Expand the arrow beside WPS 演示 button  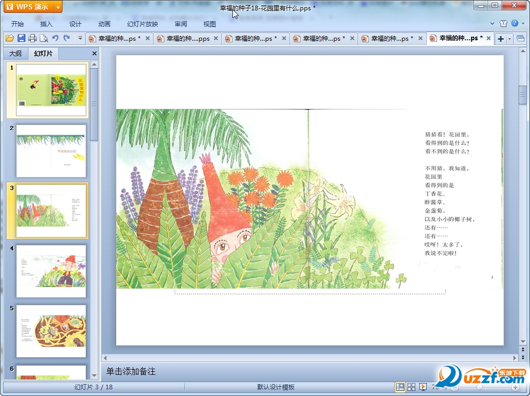tap(58, 7)
